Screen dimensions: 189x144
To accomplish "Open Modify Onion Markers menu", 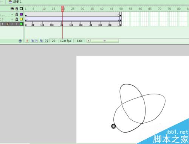I will pyautogui.click(x=46, y=41).
